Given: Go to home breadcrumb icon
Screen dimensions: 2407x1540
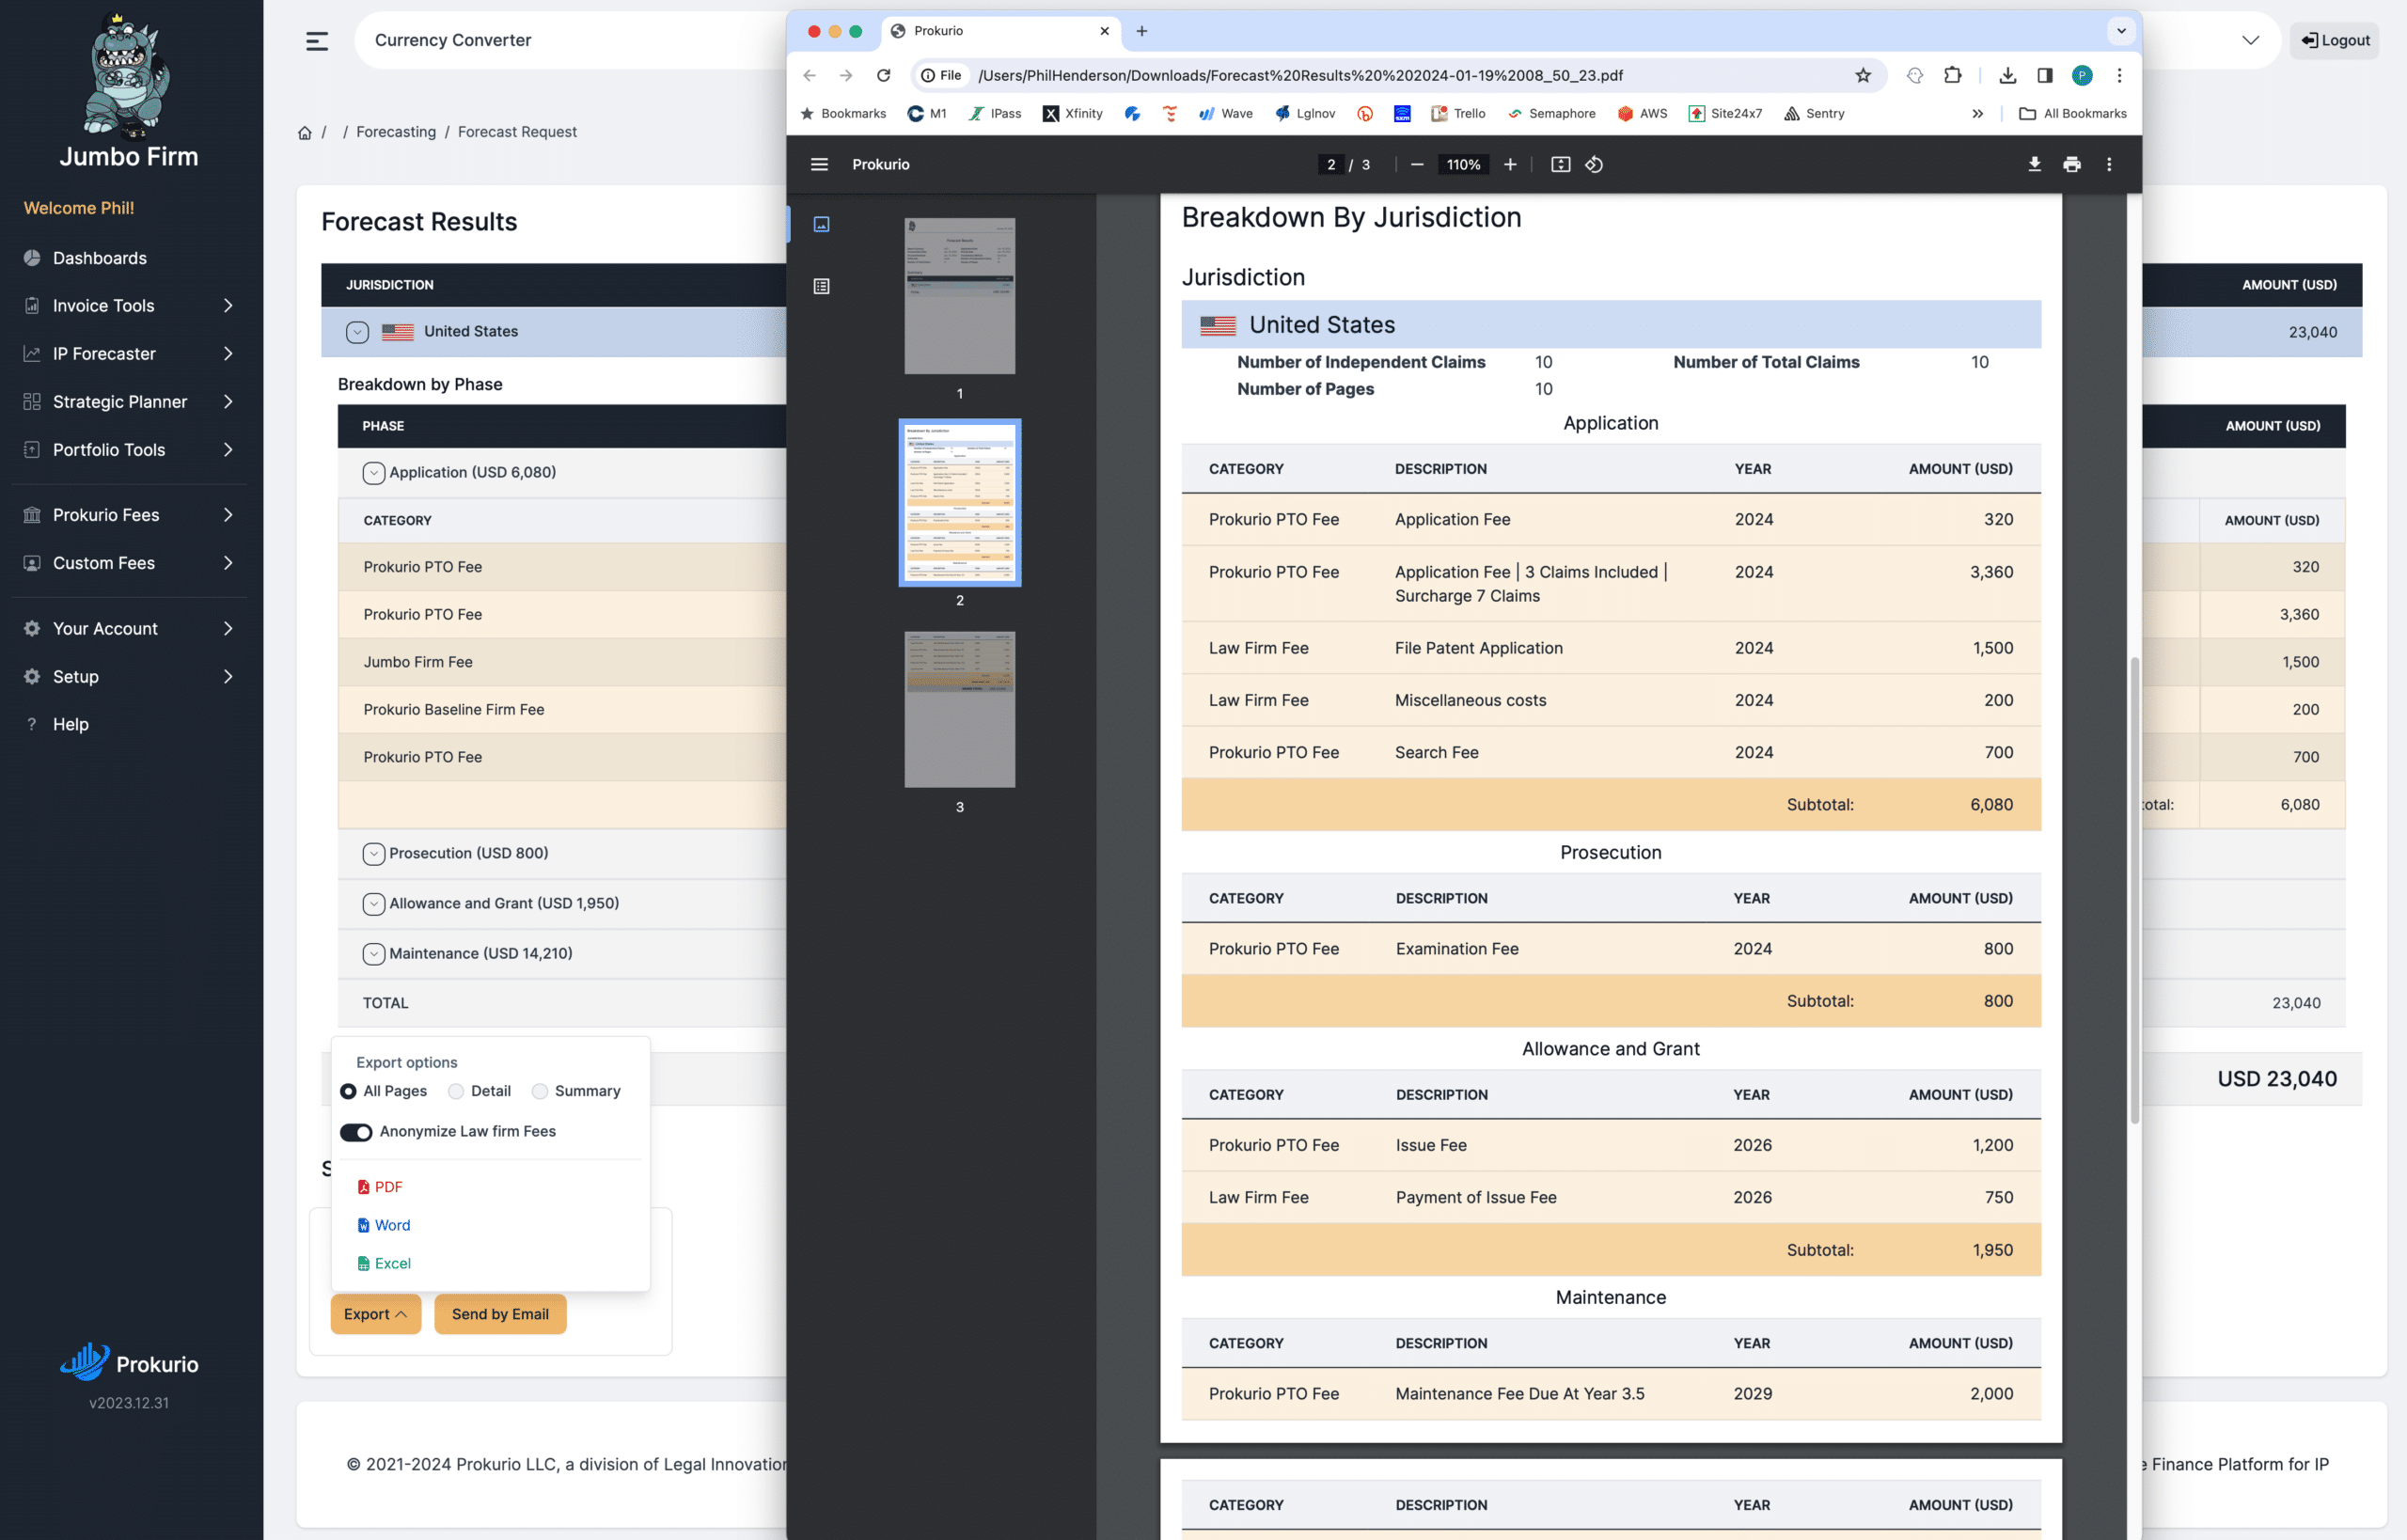Looking at the screenshot, I should click(305, 132).
